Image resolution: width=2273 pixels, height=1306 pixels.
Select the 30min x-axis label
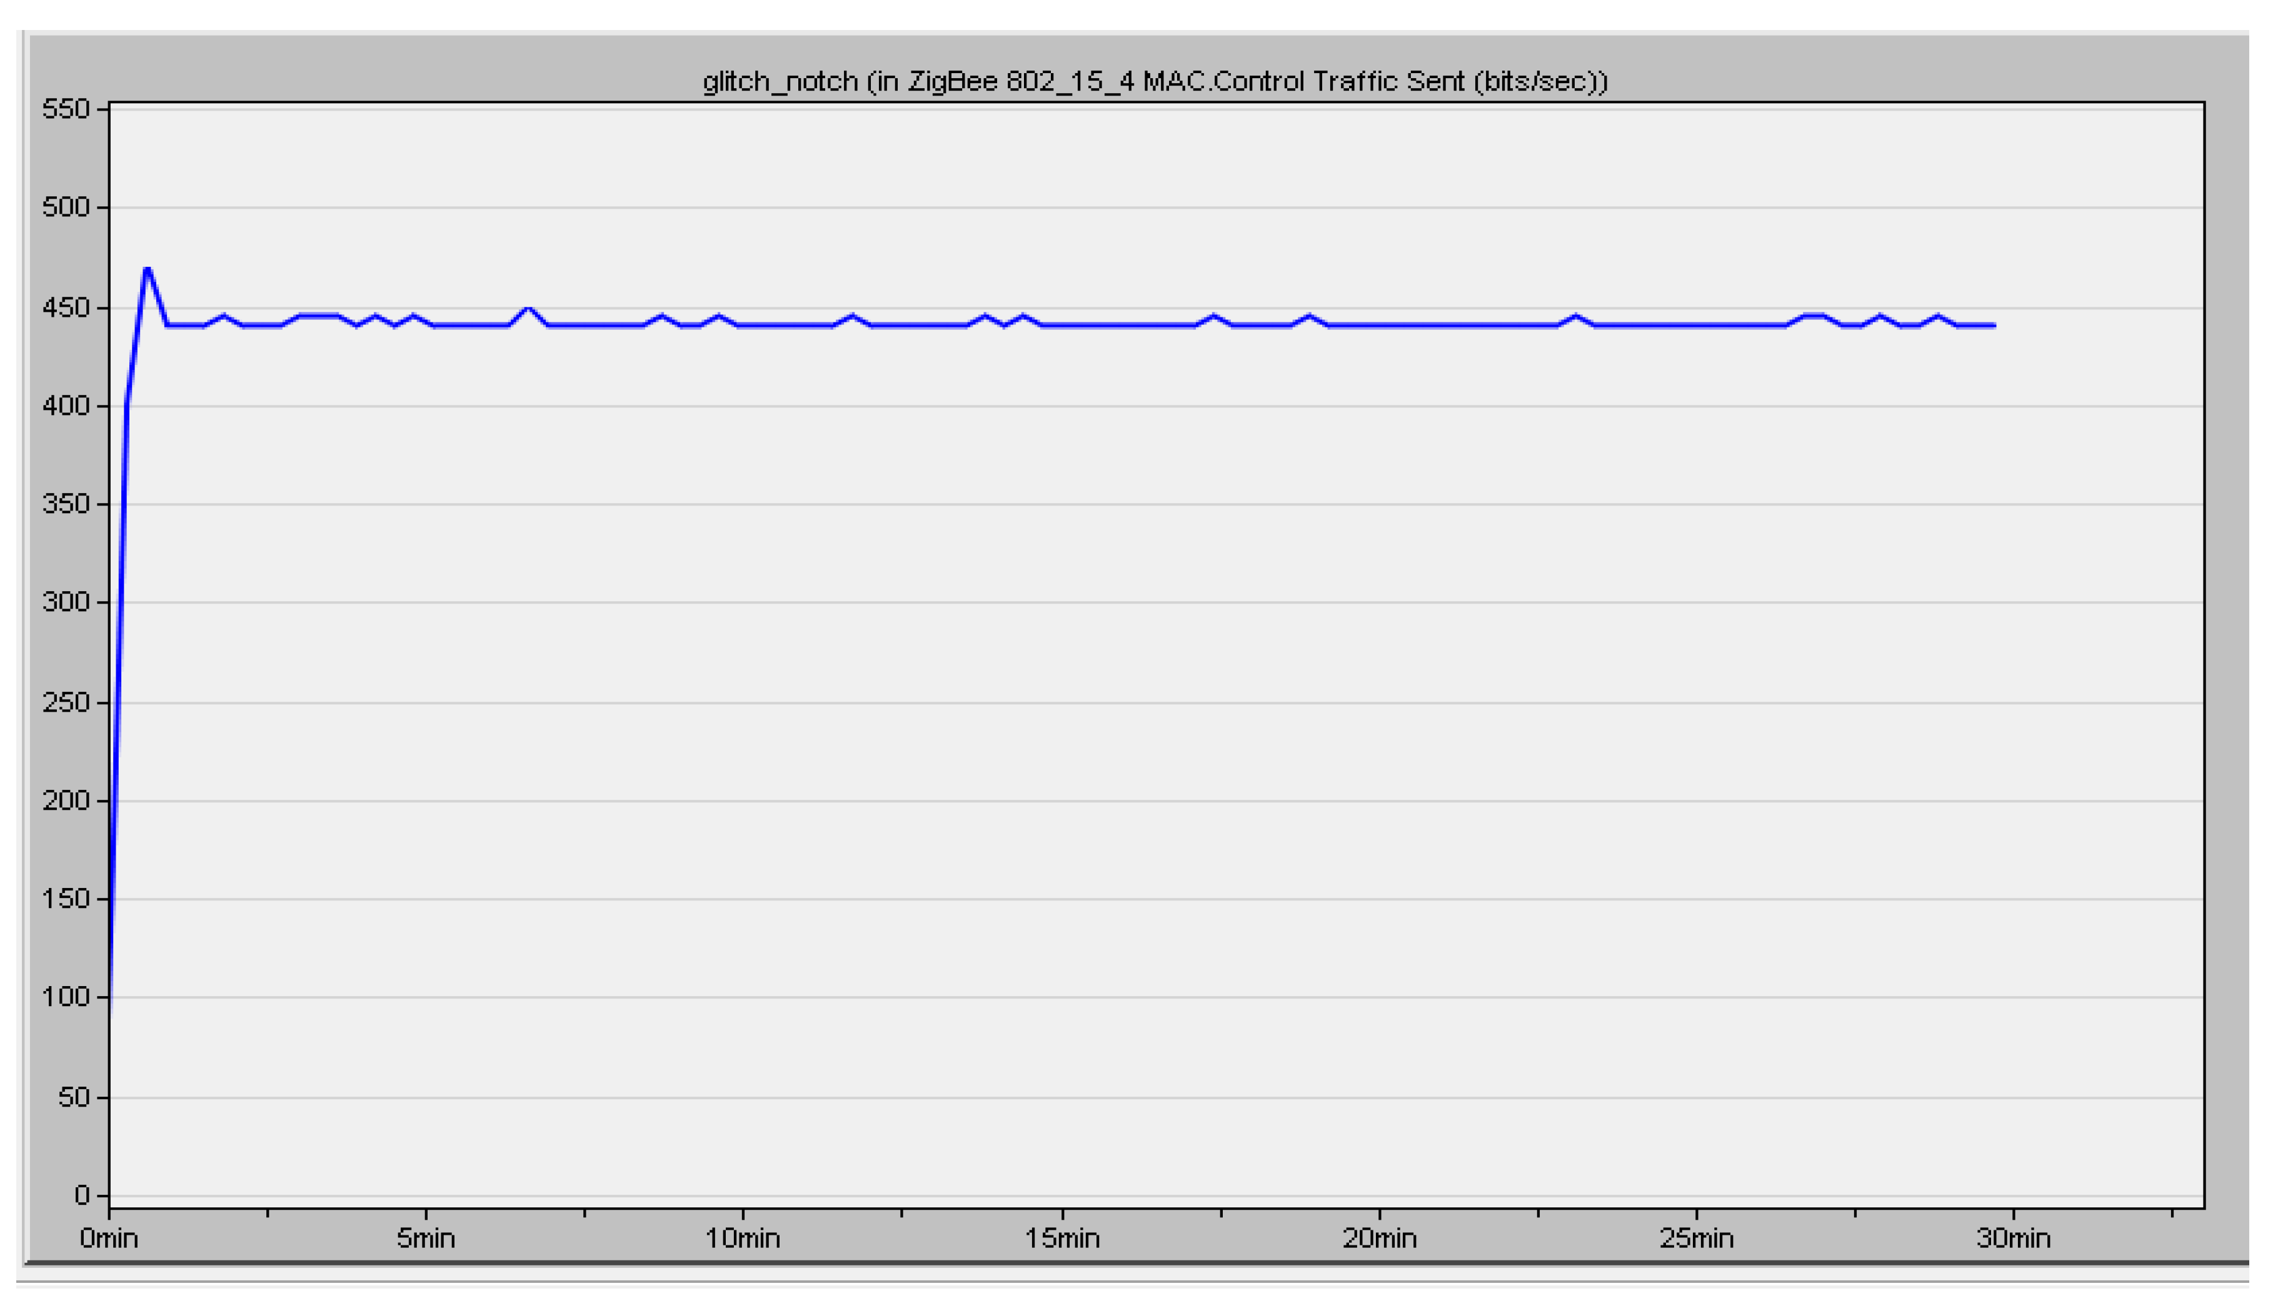tap(2013, 1239)
